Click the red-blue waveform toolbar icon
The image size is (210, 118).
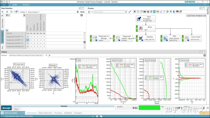tap(144, 12)
